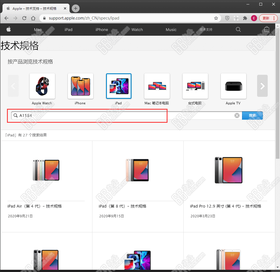Open 技术支持 in Apple nav

206,30
